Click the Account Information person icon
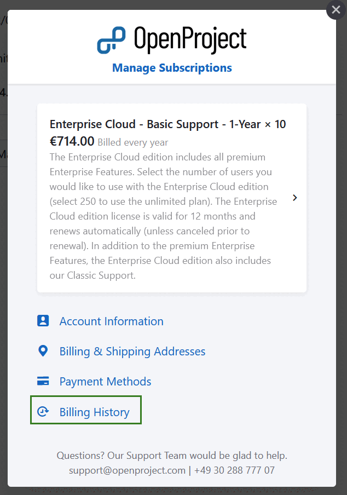Image resolution: width=347 pixels, height=495 pixels. (x=43, y=321)
